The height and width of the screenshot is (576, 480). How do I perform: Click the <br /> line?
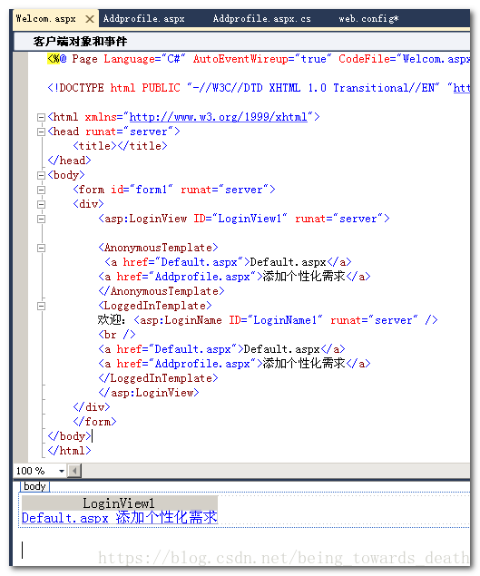(x=117, y=335)
